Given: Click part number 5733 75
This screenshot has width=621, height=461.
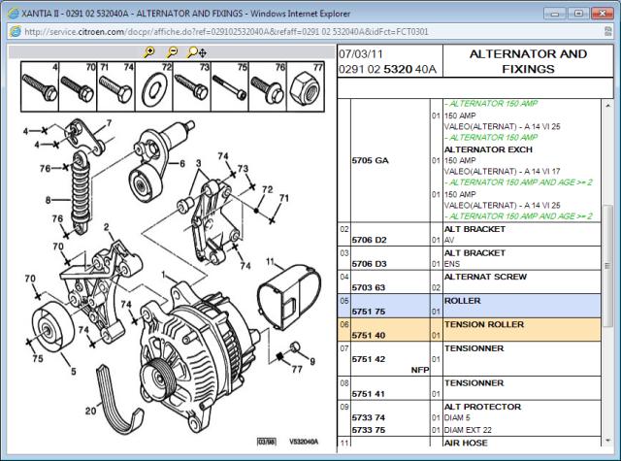Looking at the screenshot, I should pos(369,430).
